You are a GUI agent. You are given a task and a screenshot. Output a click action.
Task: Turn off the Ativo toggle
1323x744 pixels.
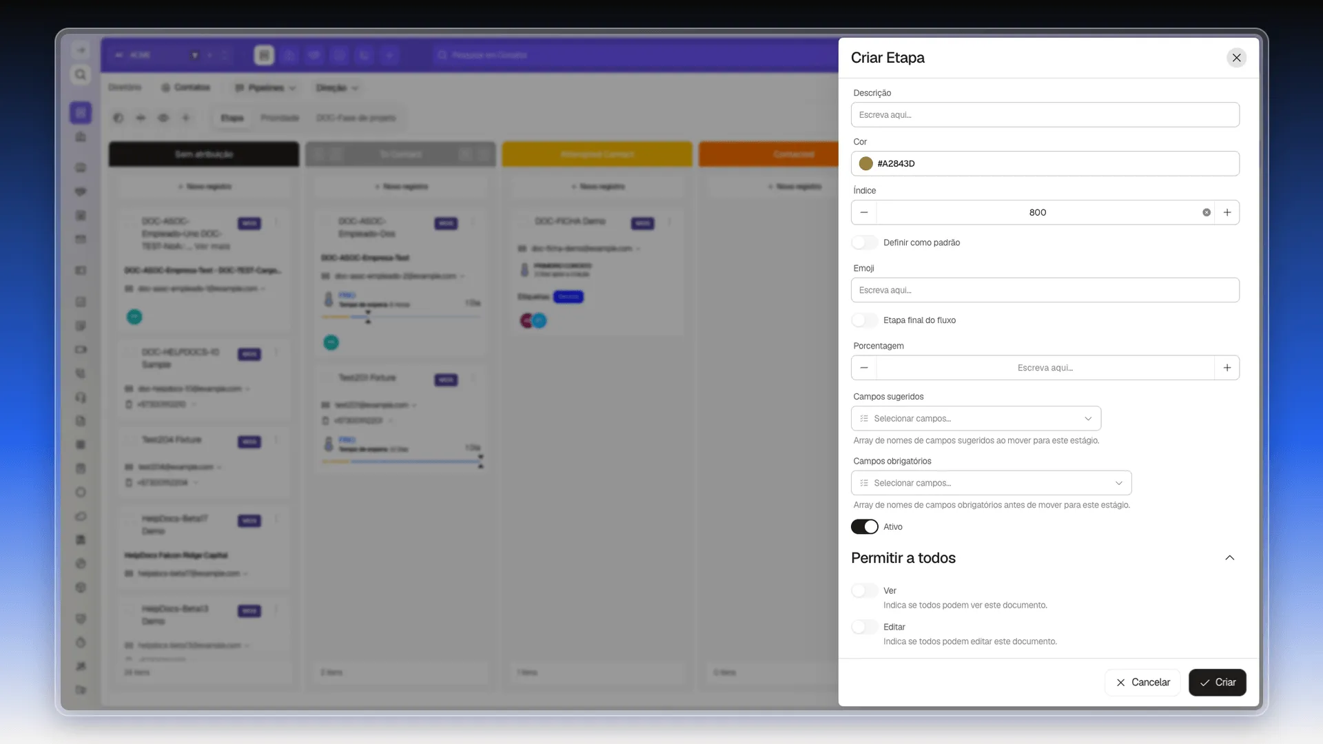[x=865, y=527]
